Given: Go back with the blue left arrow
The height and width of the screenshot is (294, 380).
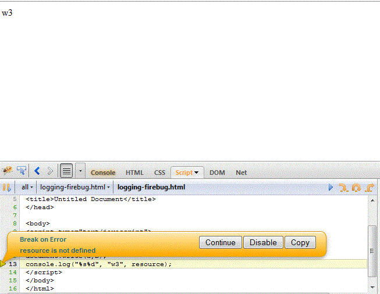Looking at the screenshot, I should point(37,171).
